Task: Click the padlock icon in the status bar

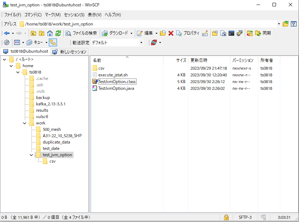Action: click(226, 217)
